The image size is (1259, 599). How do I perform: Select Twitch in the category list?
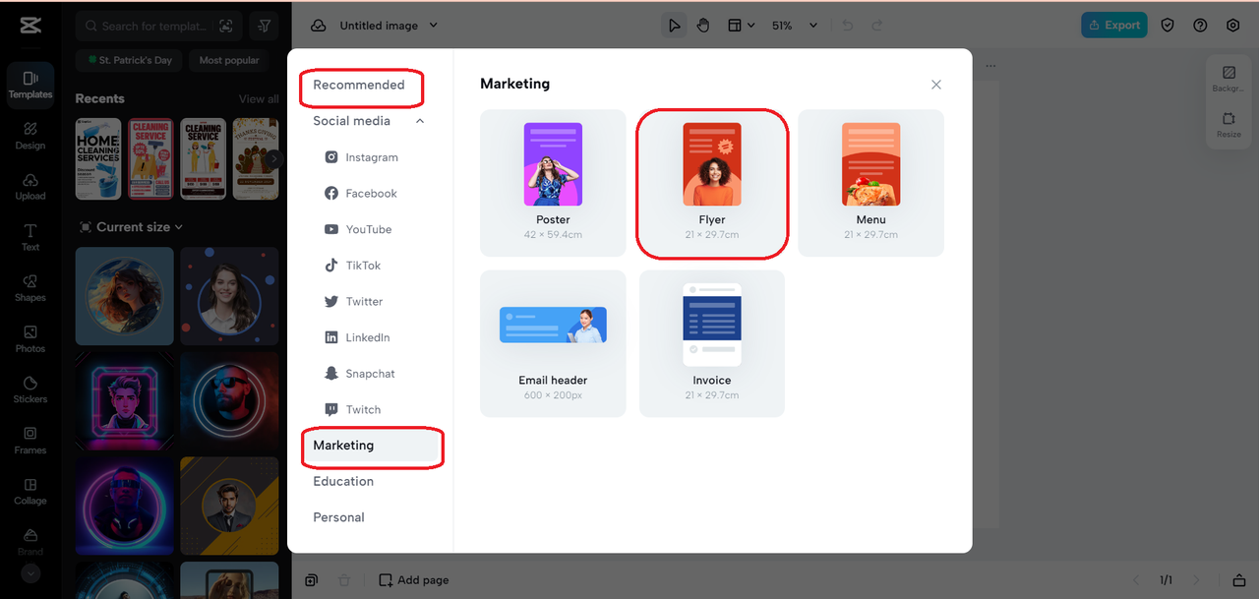[353, 409]
